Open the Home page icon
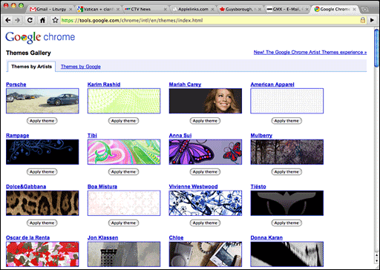Image resolution: width=380 pixels, height=270 pixels. tap(42, 20)
